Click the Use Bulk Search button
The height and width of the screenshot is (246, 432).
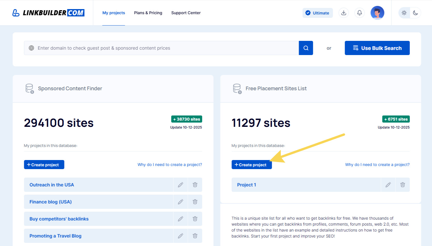377,48
